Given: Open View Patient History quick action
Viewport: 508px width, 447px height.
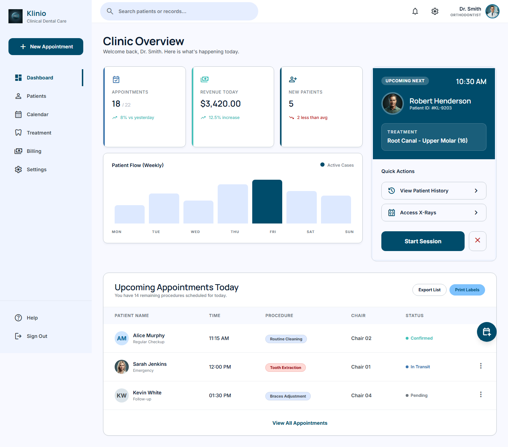Looking at the screenshot, I should click(x=434, y=191).
